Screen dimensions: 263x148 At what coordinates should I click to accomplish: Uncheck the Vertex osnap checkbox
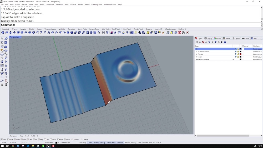[64, 140]
